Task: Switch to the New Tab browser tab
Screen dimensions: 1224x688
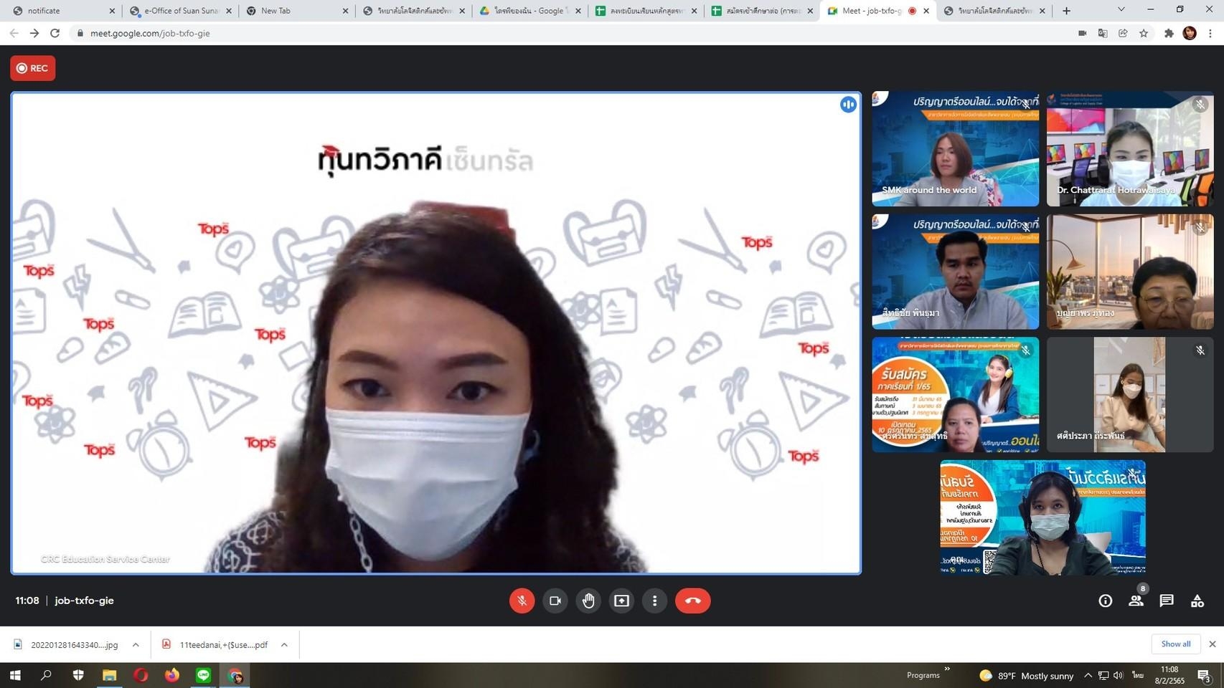Action: point(296,11)
